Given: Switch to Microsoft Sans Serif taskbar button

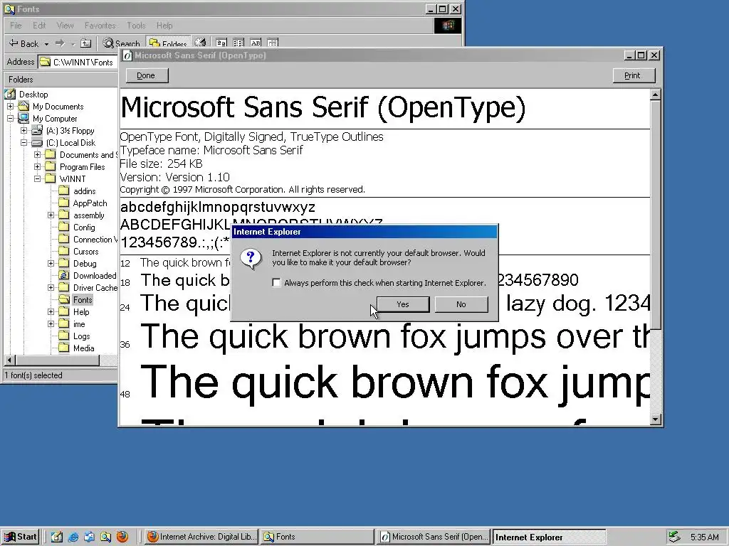Looking at the screenshot, I should pyautogui.click(x=433, y=537).
